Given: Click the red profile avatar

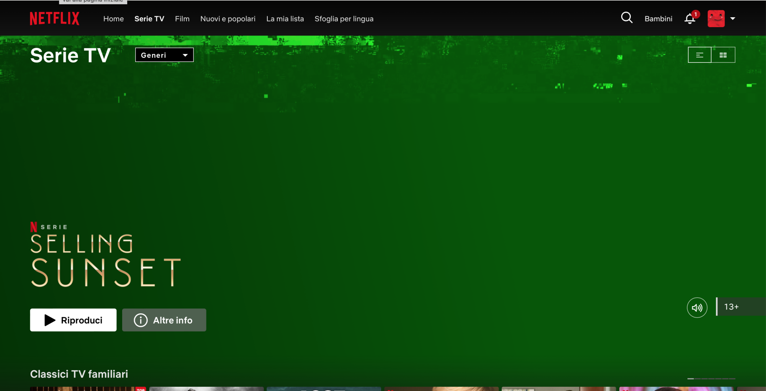Looking at the screenshot, I should tap(716, 18).
